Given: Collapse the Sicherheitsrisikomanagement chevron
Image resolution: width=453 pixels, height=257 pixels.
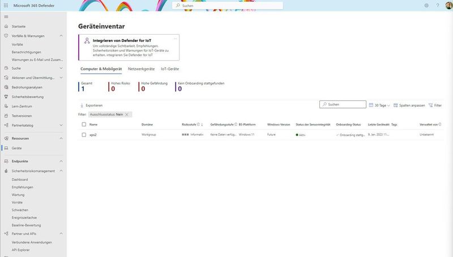Looking at the screenshot, I should (61, 171).
